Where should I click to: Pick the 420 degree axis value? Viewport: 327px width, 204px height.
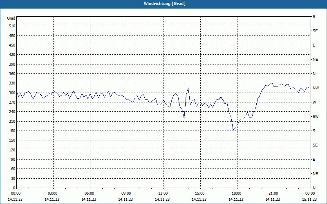(12, 55)
